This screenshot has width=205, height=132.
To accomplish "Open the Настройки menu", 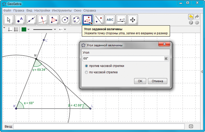I will pyautogui.click(x=42, y=11).
